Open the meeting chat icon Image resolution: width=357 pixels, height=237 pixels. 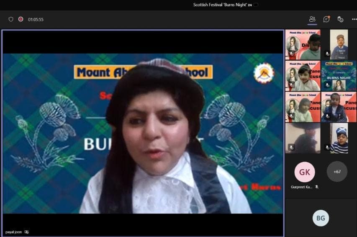326,19
